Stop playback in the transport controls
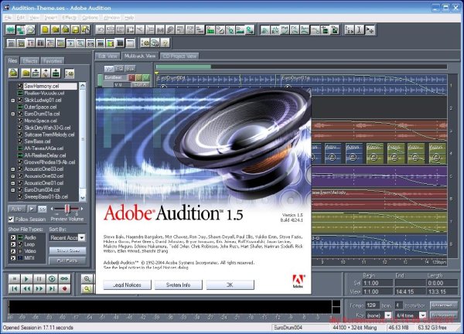Image resolution: width=464 pixels, height=334 pixels. point(14,278)
